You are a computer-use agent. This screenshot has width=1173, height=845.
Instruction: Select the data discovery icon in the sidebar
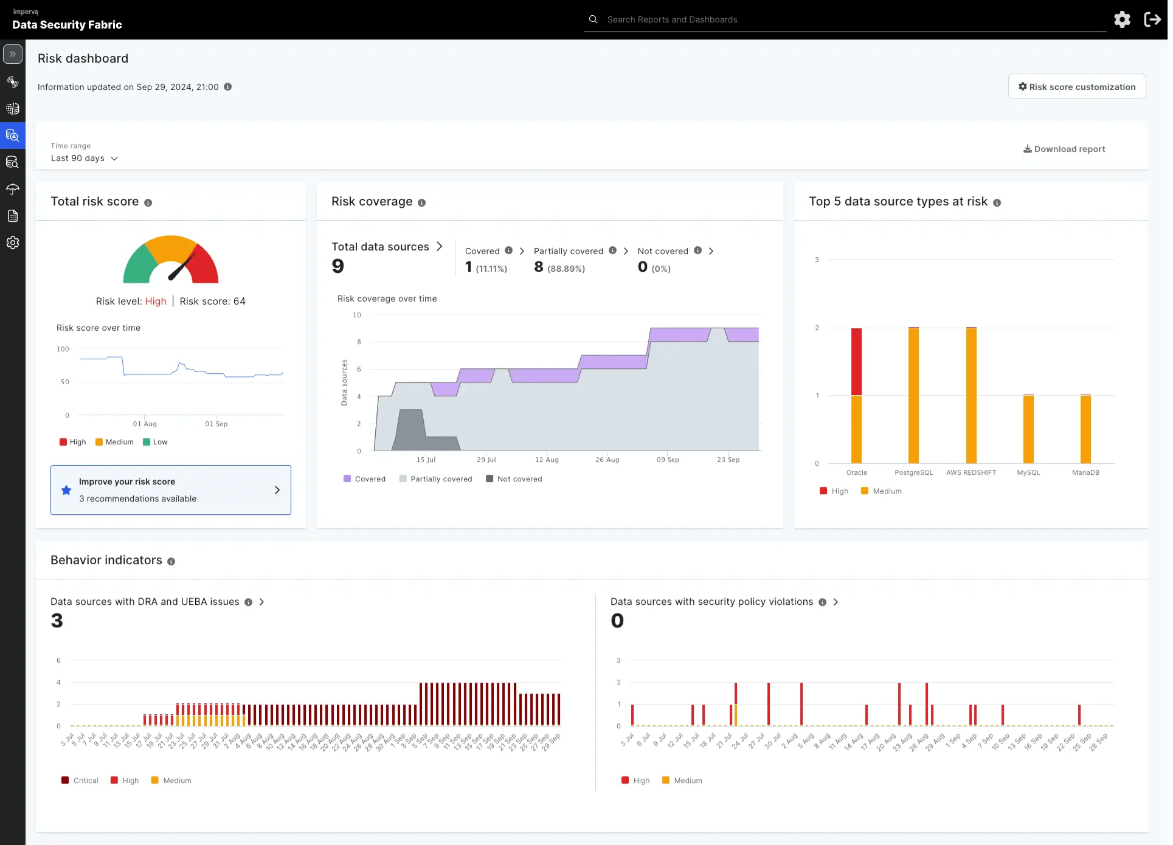pos(13,82)
